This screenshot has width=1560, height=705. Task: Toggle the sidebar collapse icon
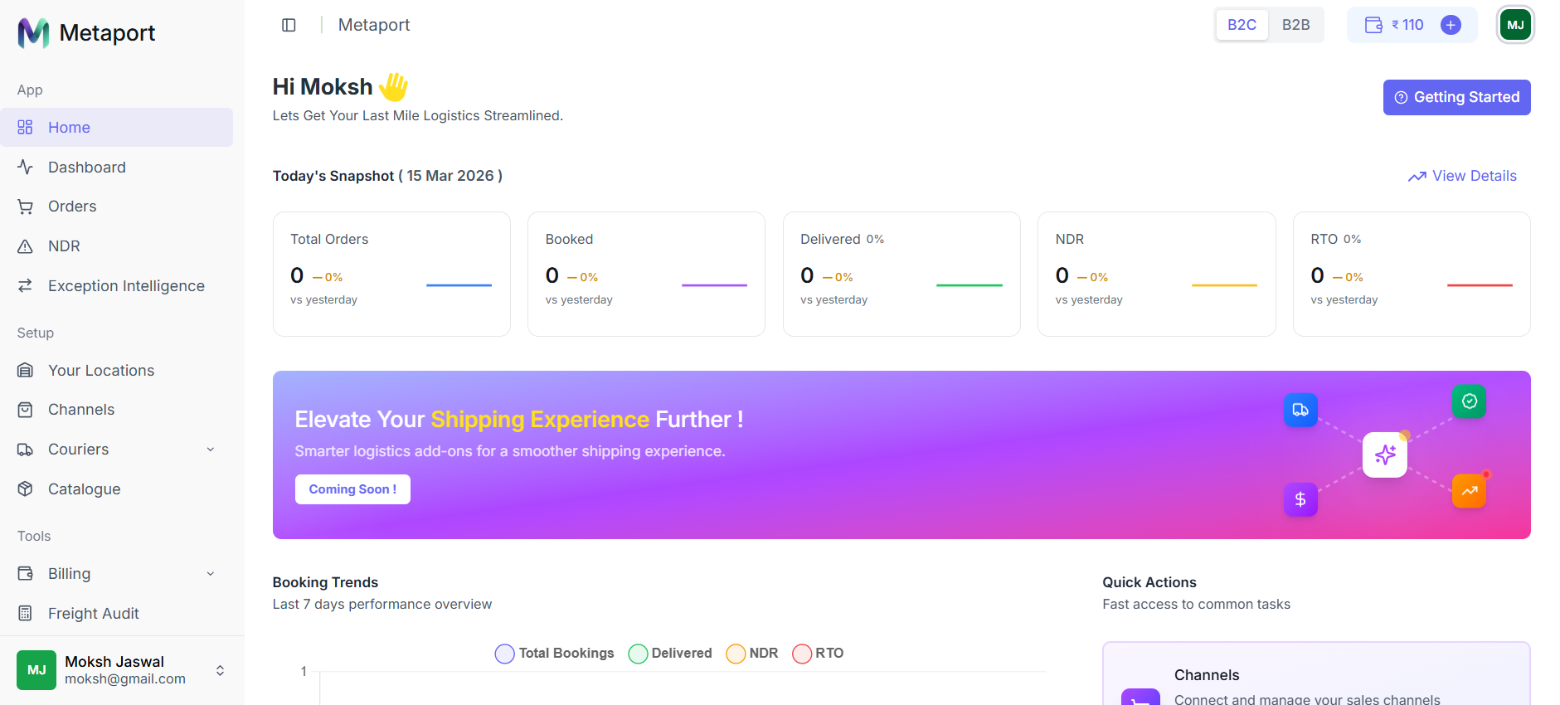tap(289, 25)
